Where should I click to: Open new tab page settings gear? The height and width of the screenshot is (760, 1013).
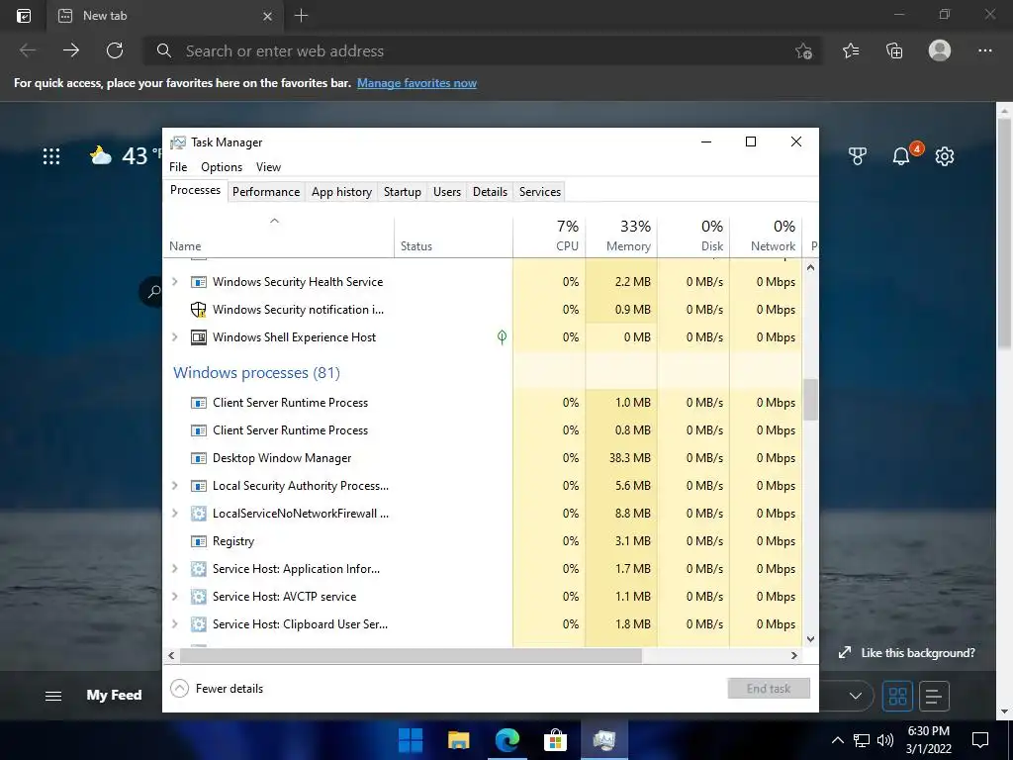click(x=945, y=155)
